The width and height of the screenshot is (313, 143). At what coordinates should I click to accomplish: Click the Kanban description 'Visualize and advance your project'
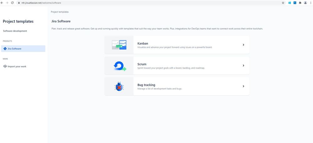(175, 48)
